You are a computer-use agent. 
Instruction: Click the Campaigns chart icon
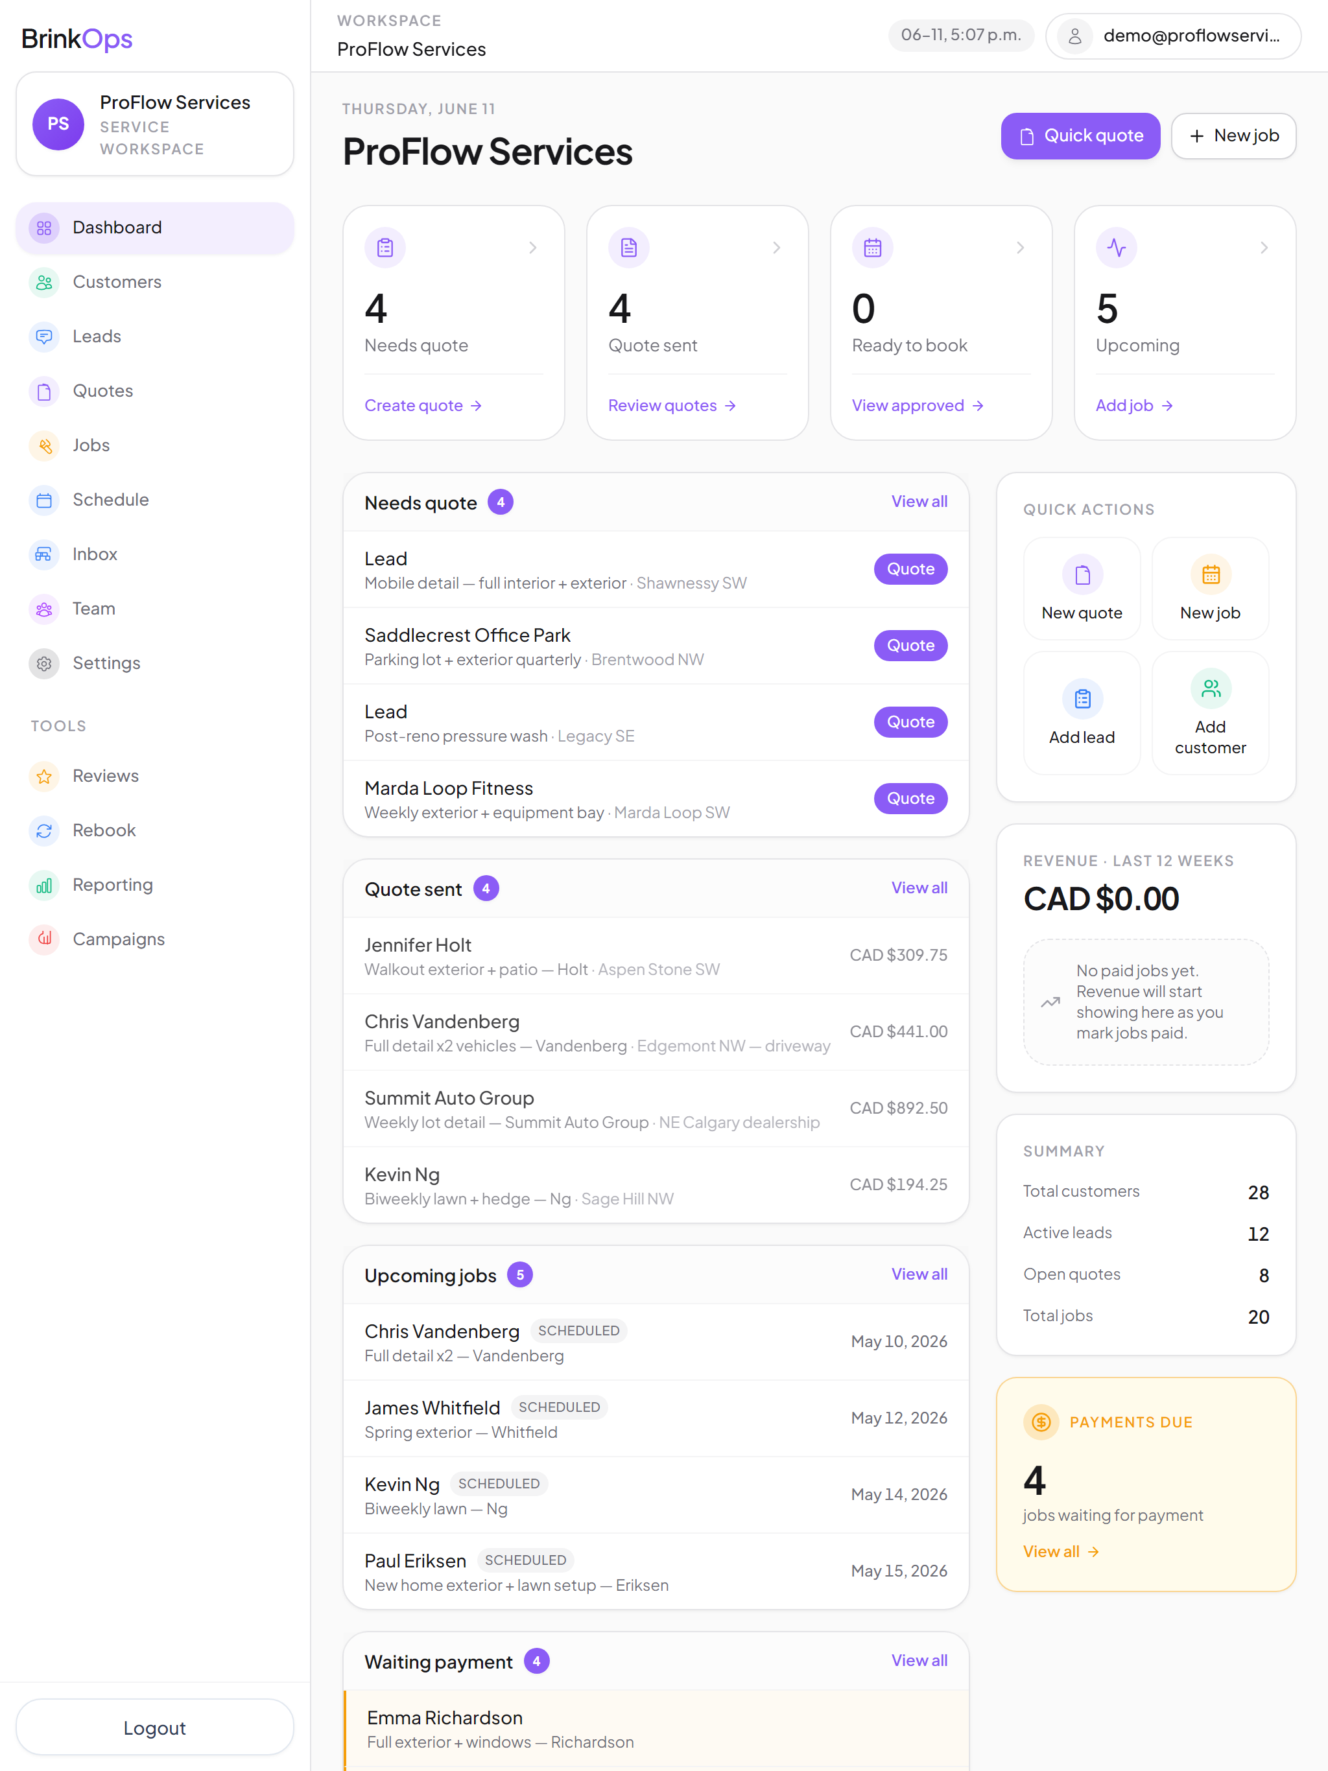(44, 940)
